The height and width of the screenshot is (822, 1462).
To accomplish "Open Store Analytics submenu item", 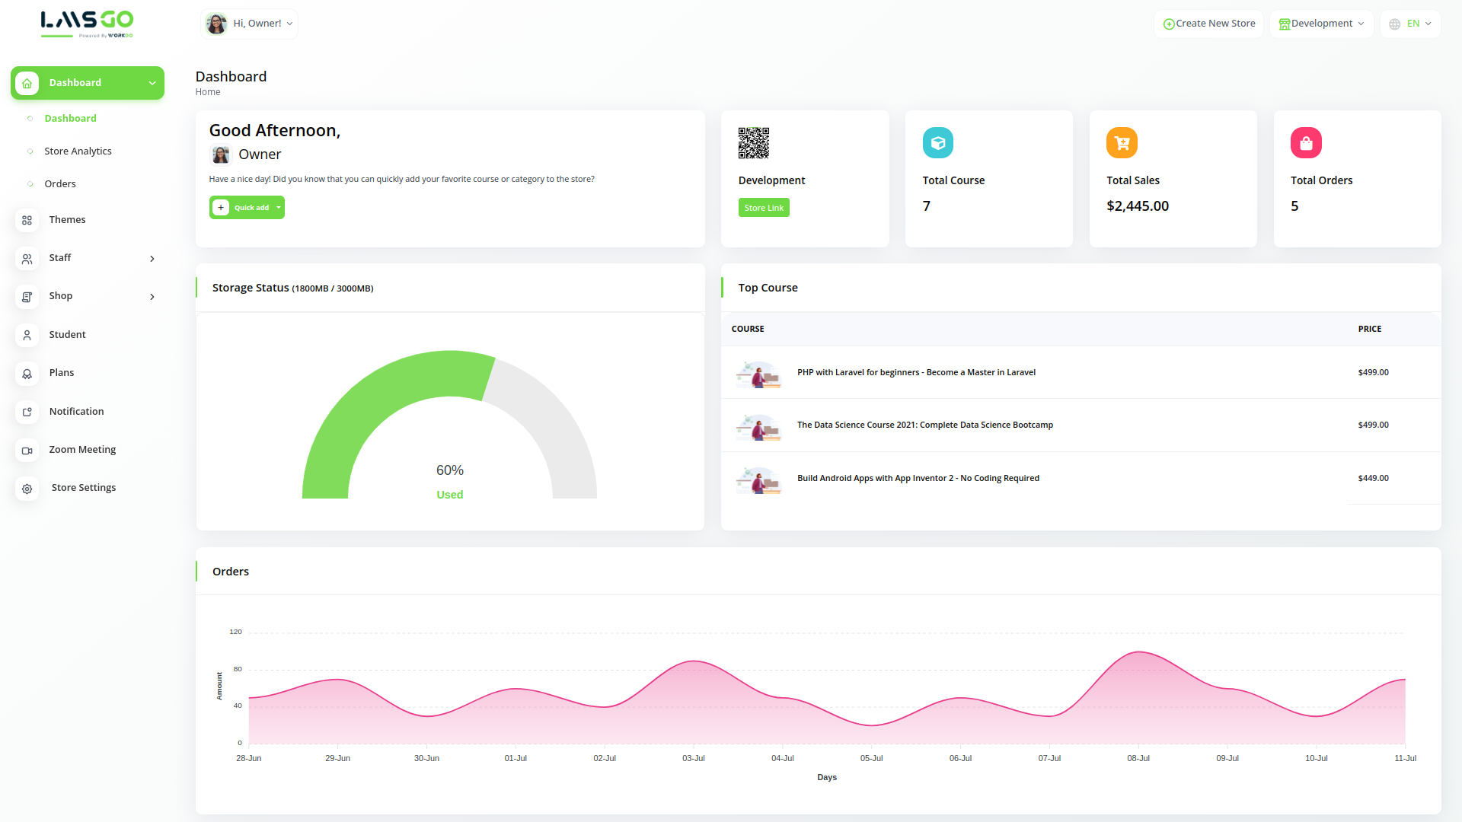I will click(x=78, y=151).
